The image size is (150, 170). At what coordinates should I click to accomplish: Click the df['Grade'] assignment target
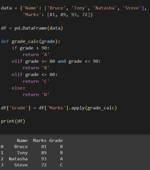tap(16, 108)
